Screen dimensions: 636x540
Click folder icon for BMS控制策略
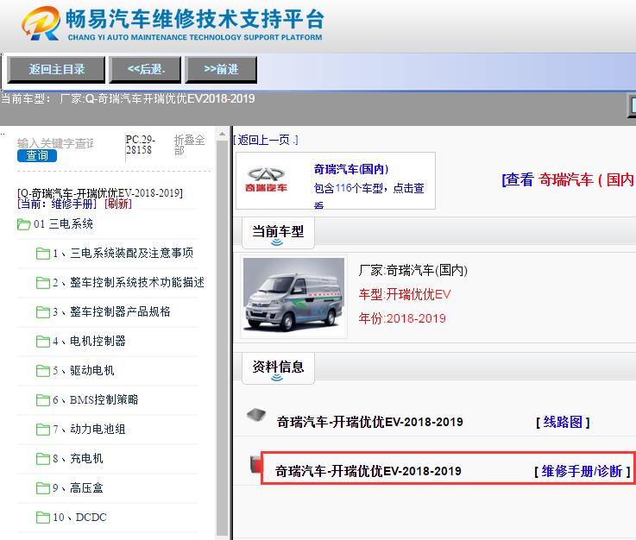[x=43, y=400]
